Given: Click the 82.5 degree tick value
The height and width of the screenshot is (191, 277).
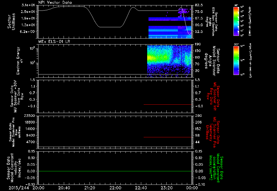Looking at the screenshot, I should (x=199, y=5).
